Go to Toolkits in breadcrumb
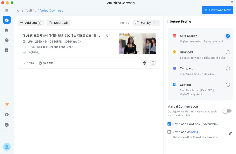 click(30, 10)
